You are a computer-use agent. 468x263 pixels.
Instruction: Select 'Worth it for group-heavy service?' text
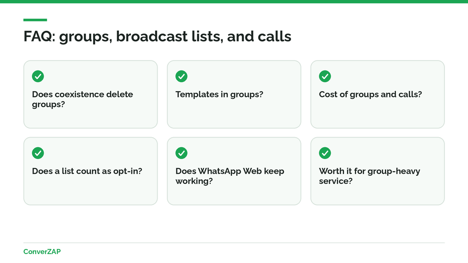click(370, 176)
